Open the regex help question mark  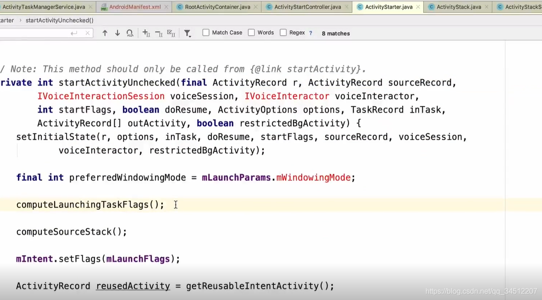(311, 33)
